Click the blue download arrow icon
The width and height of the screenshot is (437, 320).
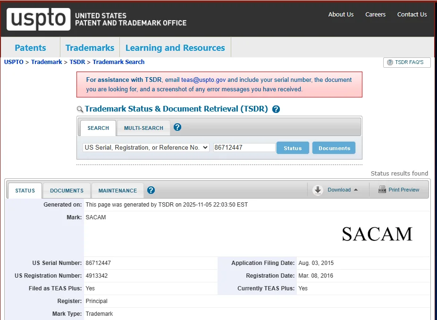pyautogui.click(x=318, y=190)
